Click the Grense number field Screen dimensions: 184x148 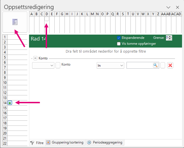(x=167, y=38)
